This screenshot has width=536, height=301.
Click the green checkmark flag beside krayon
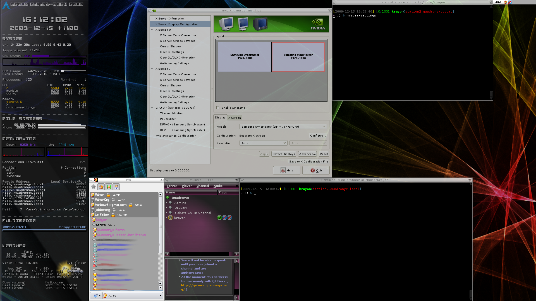tap(219, 218)
